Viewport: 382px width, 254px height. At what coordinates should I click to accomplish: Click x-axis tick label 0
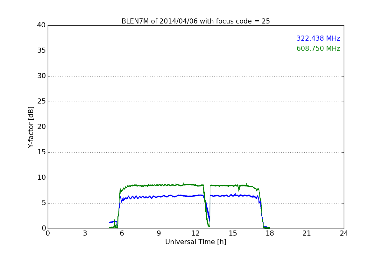click(48, 233)
